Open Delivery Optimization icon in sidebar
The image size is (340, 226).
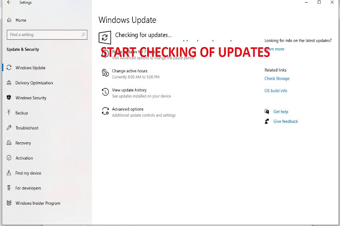tap(9, 83)
